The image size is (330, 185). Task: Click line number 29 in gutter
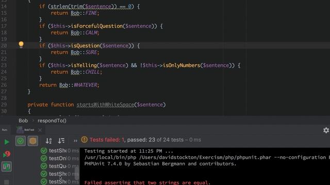[4, 105]
